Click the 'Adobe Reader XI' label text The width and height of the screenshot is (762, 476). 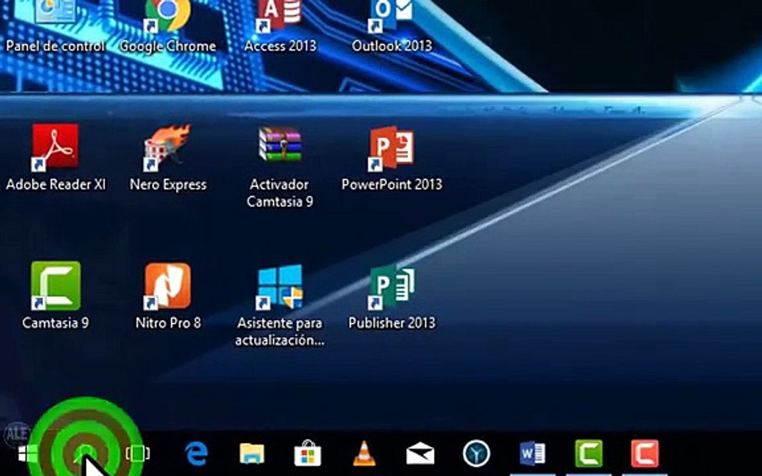point(56,184)
